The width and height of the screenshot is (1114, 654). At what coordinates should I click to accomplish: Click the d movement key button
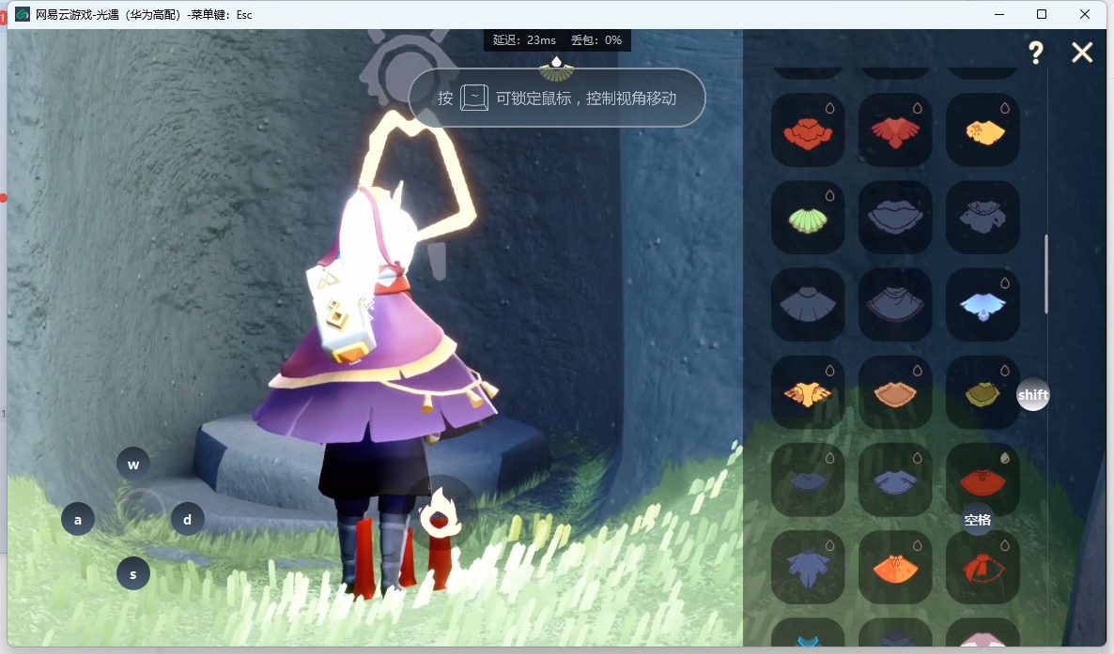(188, 519)
